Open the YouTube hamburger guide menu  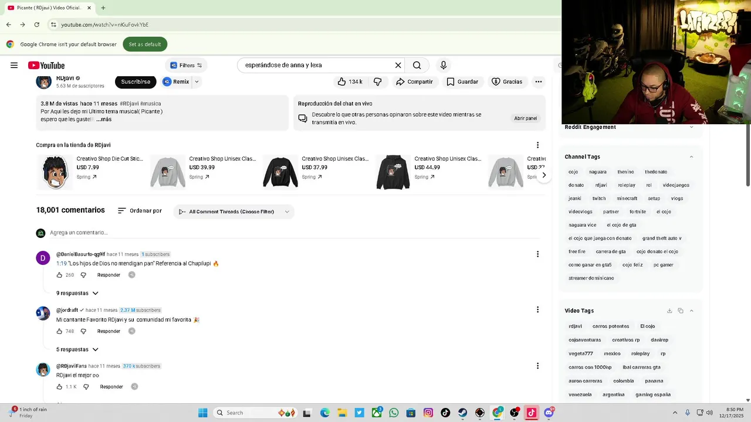pyautogui.click(x=14, y=65)
